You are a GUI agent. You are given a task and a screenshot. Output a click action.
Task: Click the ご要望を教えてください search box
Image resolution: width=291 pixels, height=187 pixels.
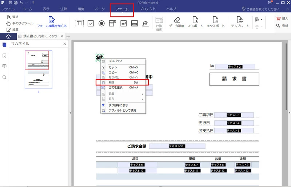point(262,9)
